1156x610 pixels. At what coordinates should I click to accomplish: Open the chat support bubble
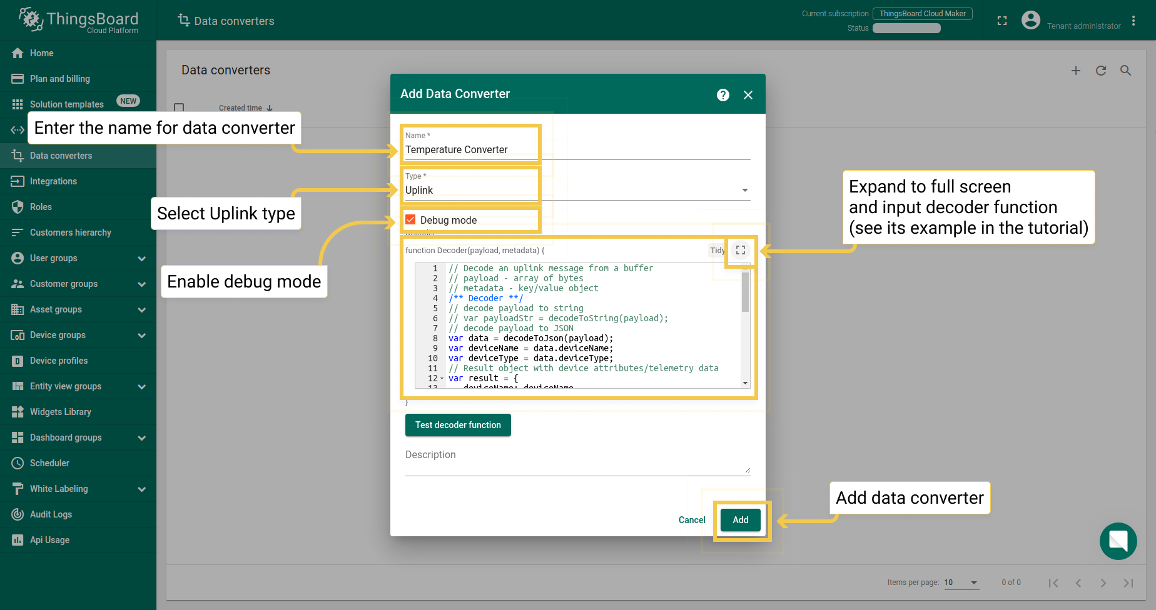click(1118, 541)
